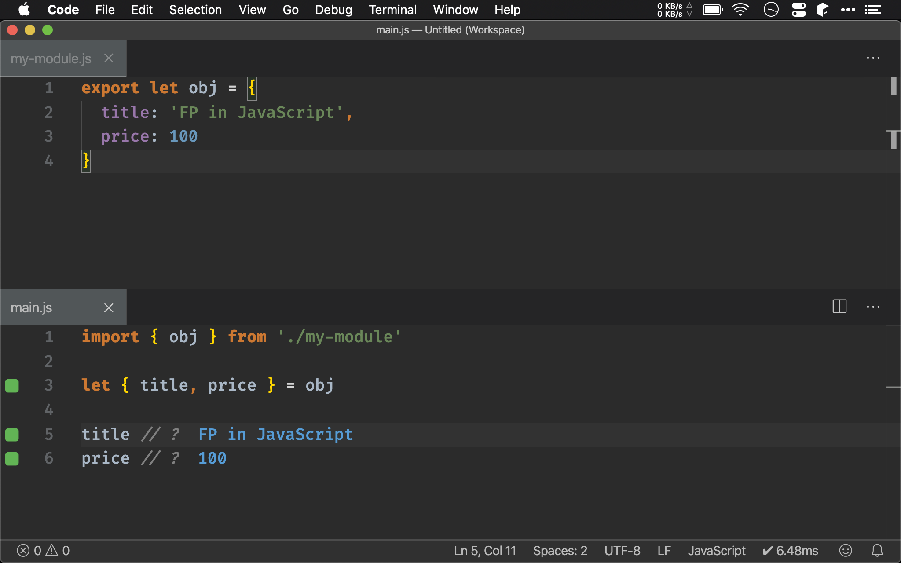The image size is (901, 563).
Task: Open more actions menu of main.js editor
Action: (x=873, y=307)
